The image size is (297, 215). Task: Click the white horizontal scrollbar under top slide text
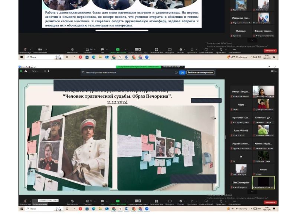tap(122, 30)
